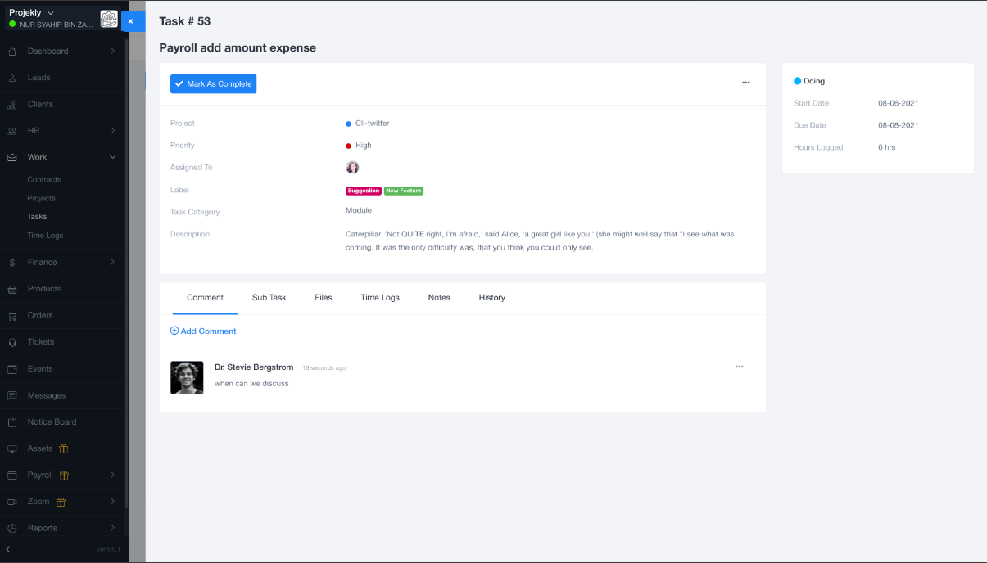Open Tickets via its headset icon
The width and height of the screenshot is (987, 563).
(12, 342)
